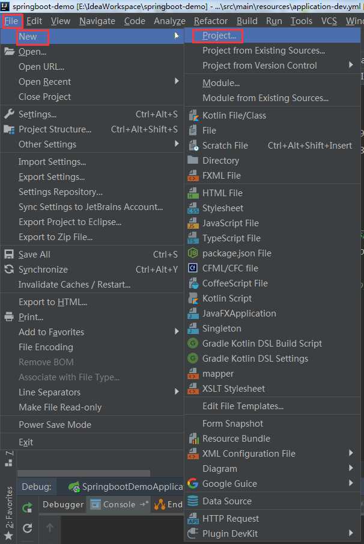
Task: Click the Settings wrench icon
Action: point(9,114)
